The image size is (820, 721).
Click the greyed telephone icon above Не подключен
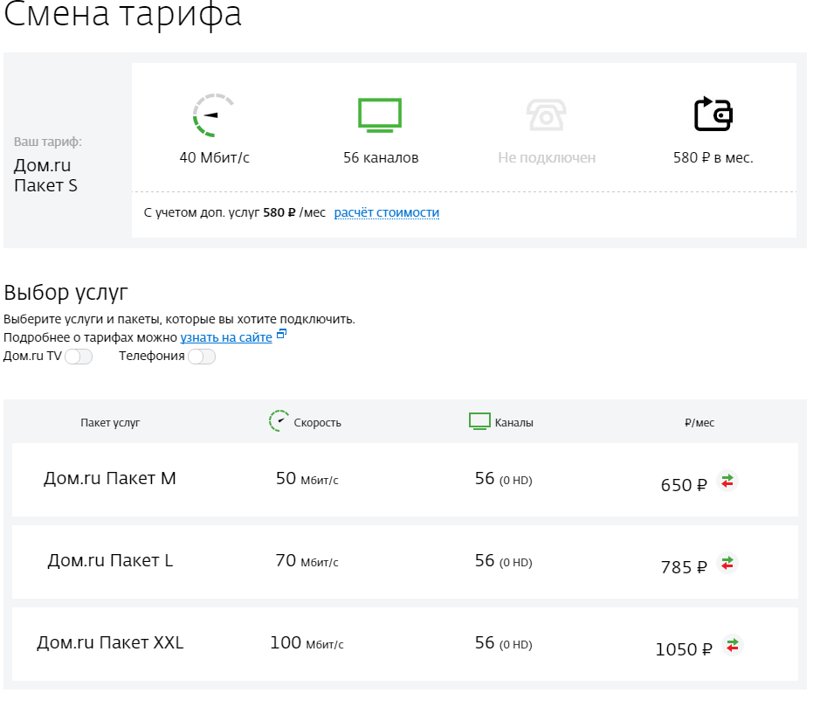click(546, 115)
